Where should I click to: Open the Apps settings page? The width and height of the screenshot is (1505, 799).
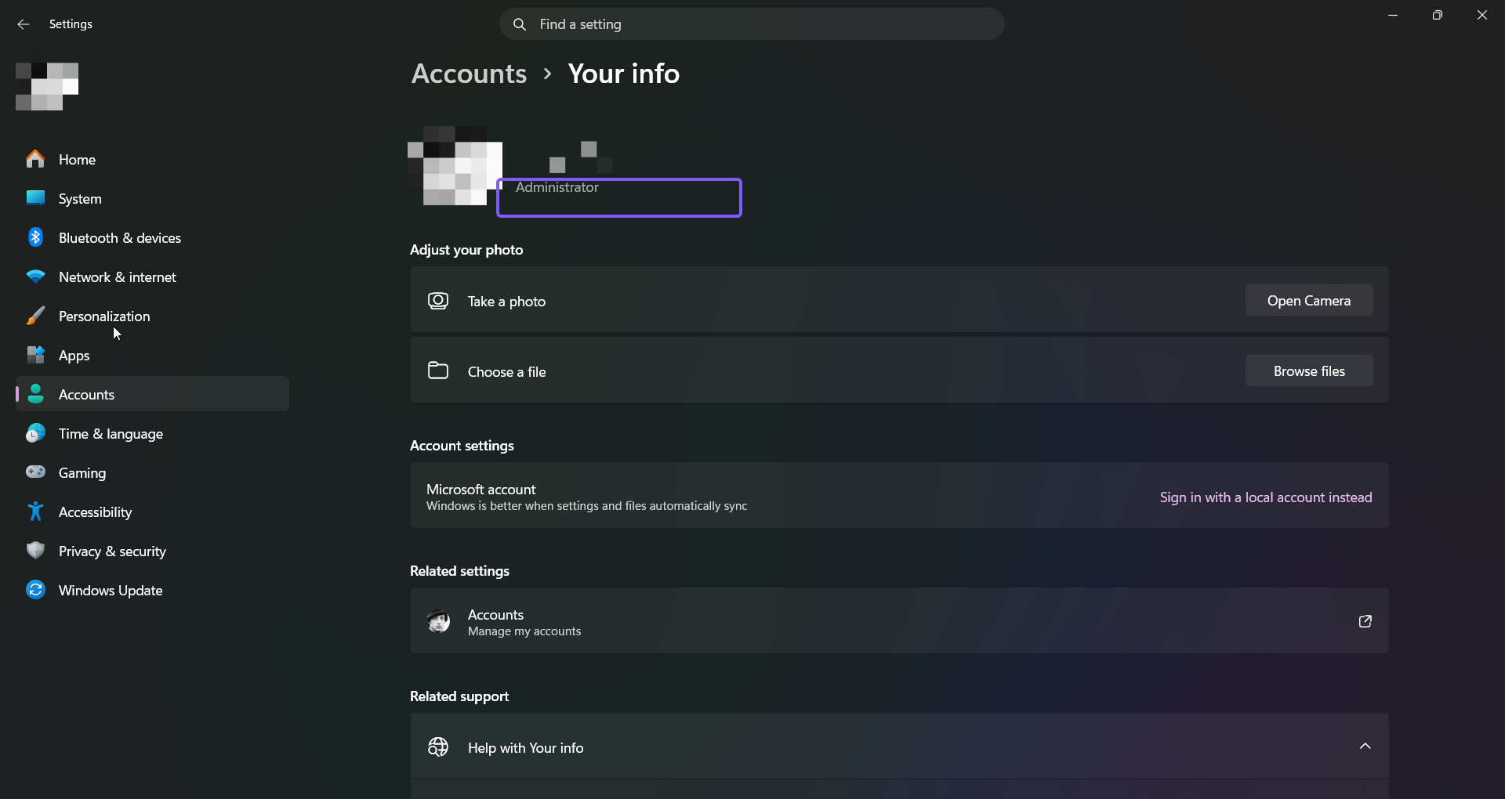click(x=152, y=355)
